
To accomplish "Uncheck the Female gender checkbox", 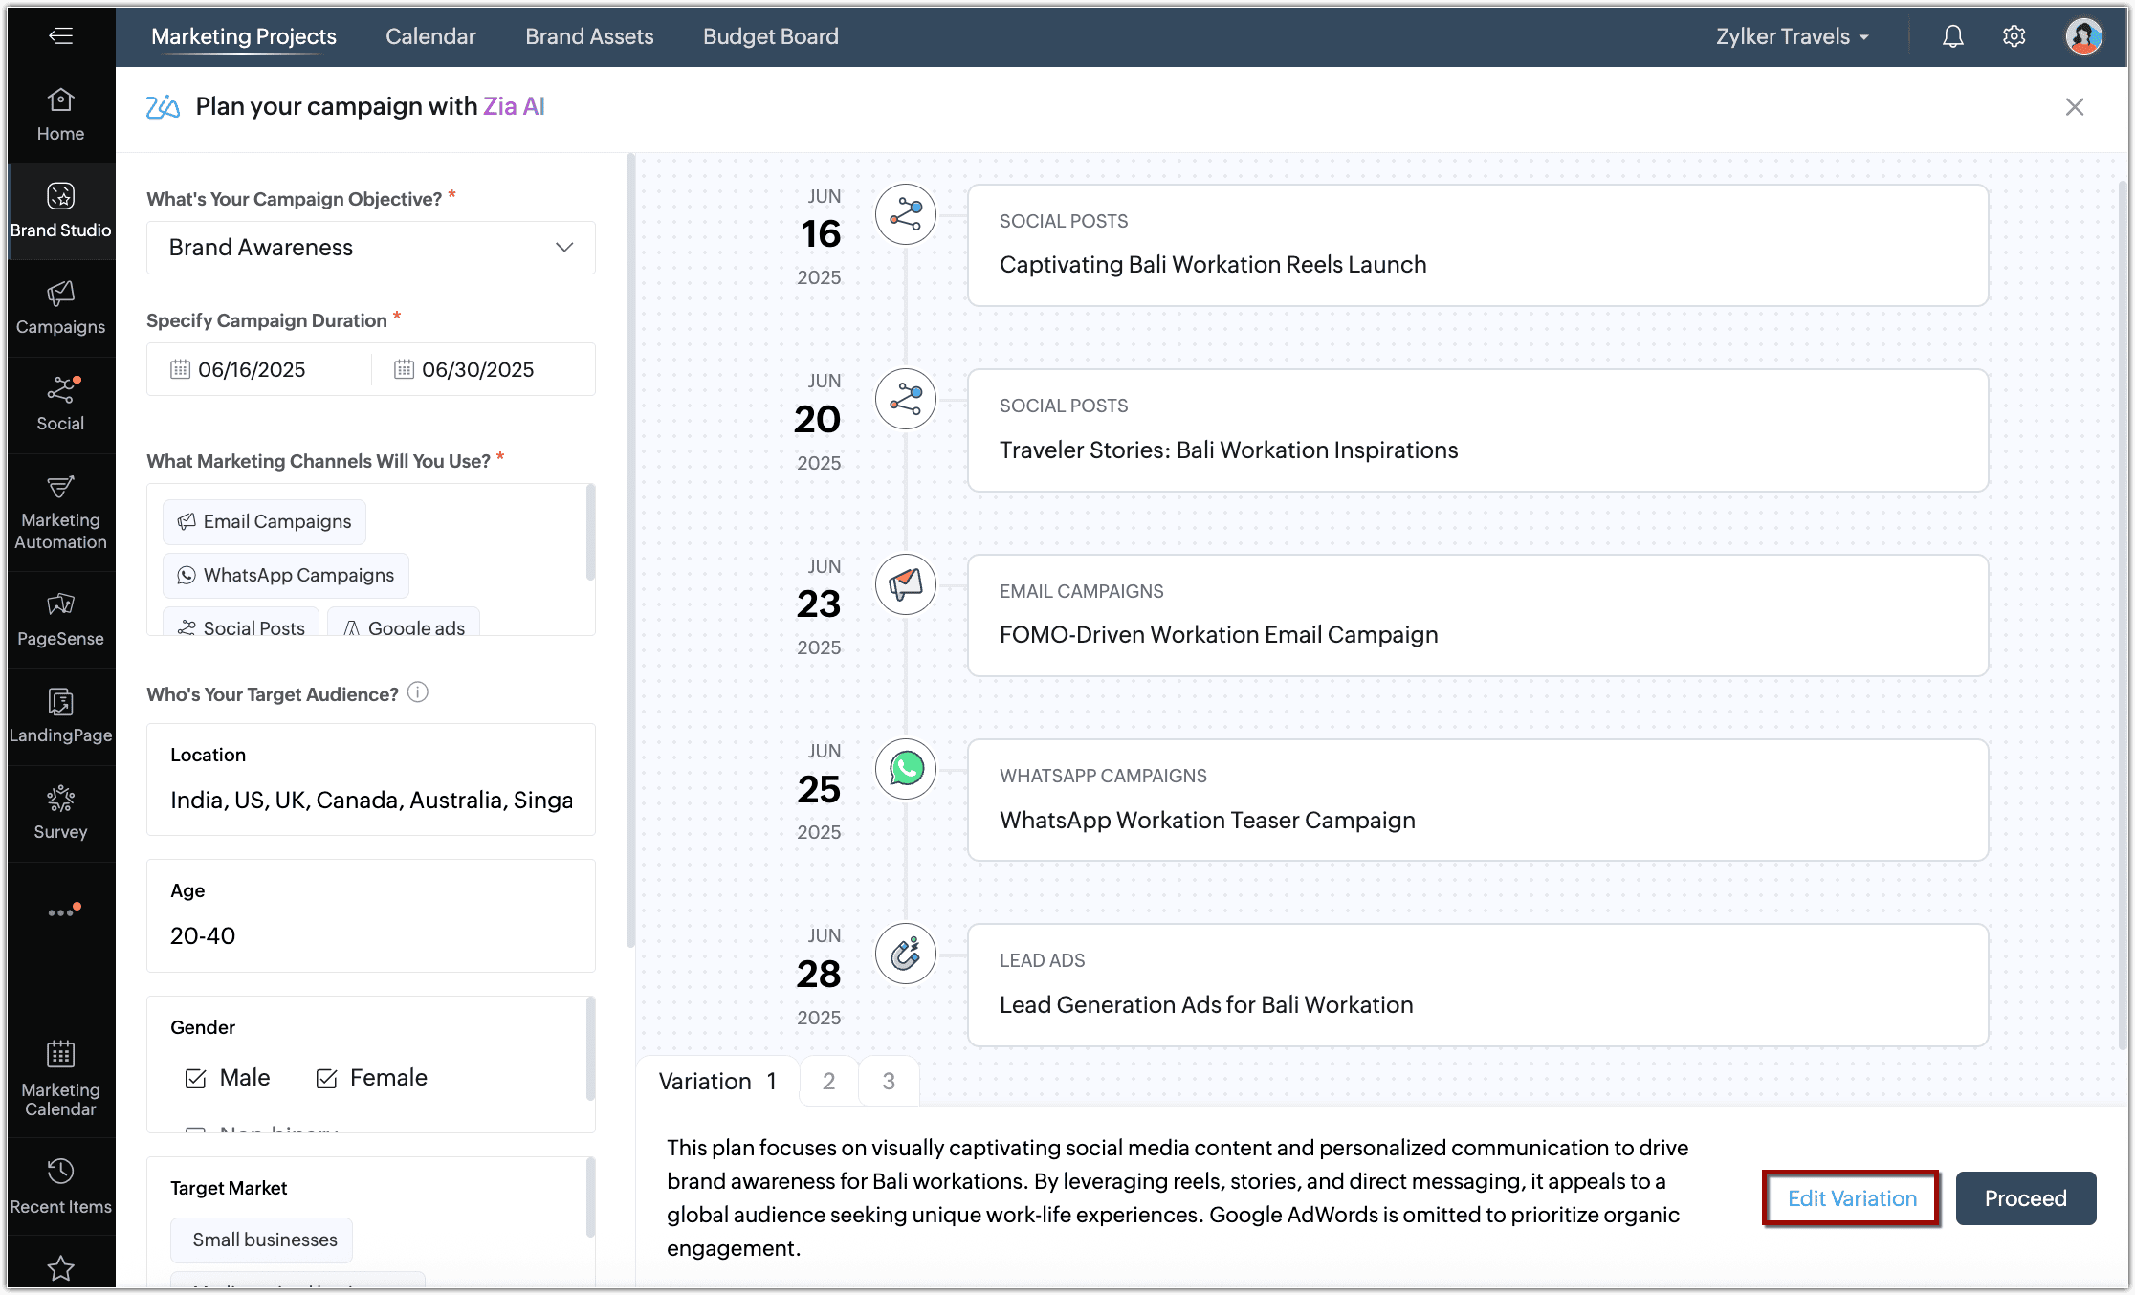I will [x=326, y=1078].
